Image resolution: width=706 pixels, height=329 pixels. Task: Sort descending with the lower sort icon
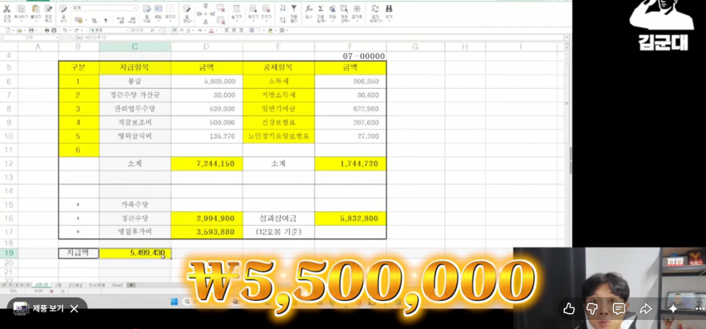[282, 20]
